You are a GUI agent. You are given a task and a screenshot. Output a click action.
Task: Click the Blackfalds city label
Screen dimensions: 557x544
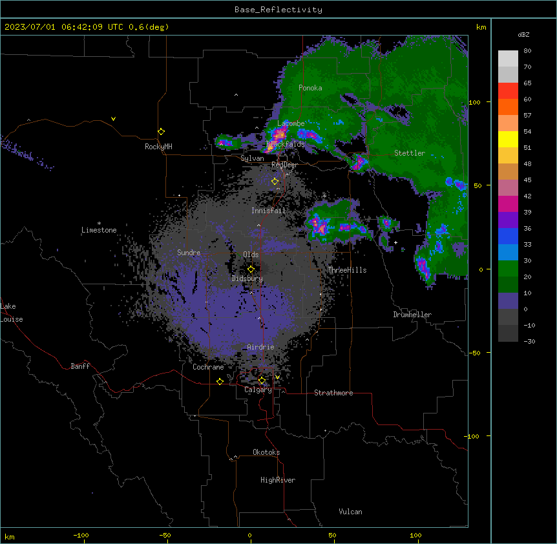coord(285,144)
